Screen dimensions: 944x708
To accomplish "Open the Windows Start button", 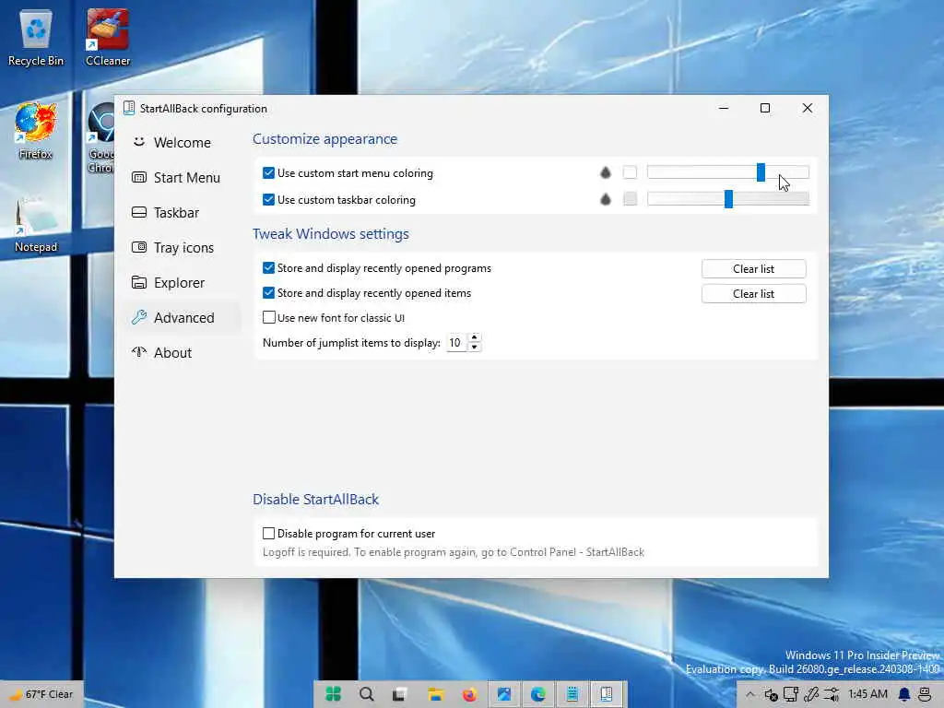I will (333, 694).
